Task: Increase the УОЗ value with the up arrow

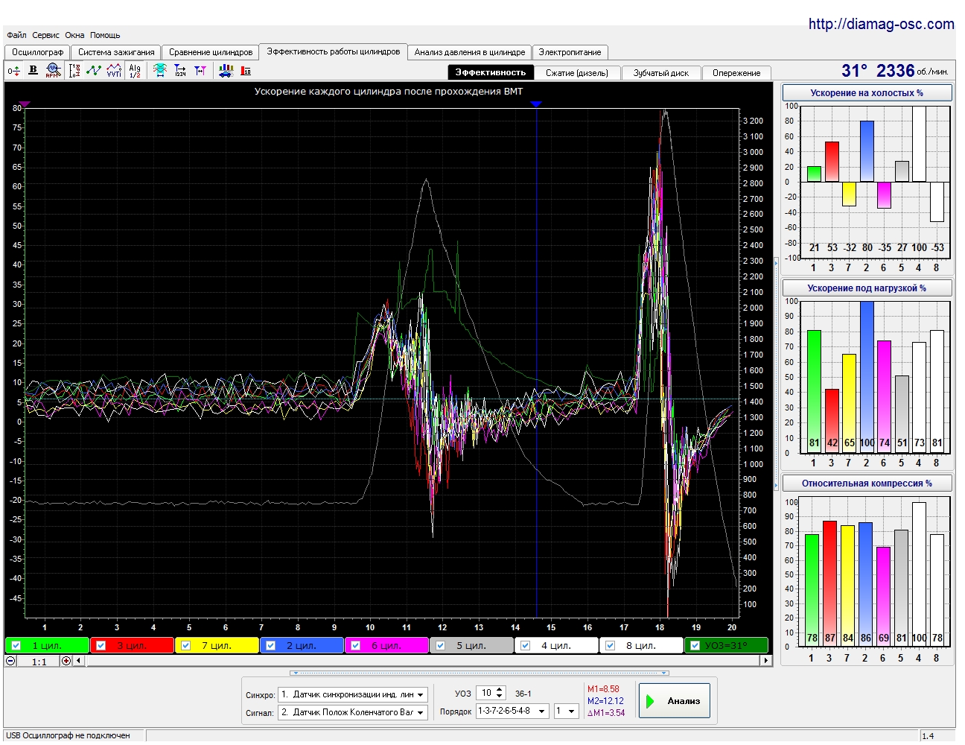Action: [x=500, y=690]
